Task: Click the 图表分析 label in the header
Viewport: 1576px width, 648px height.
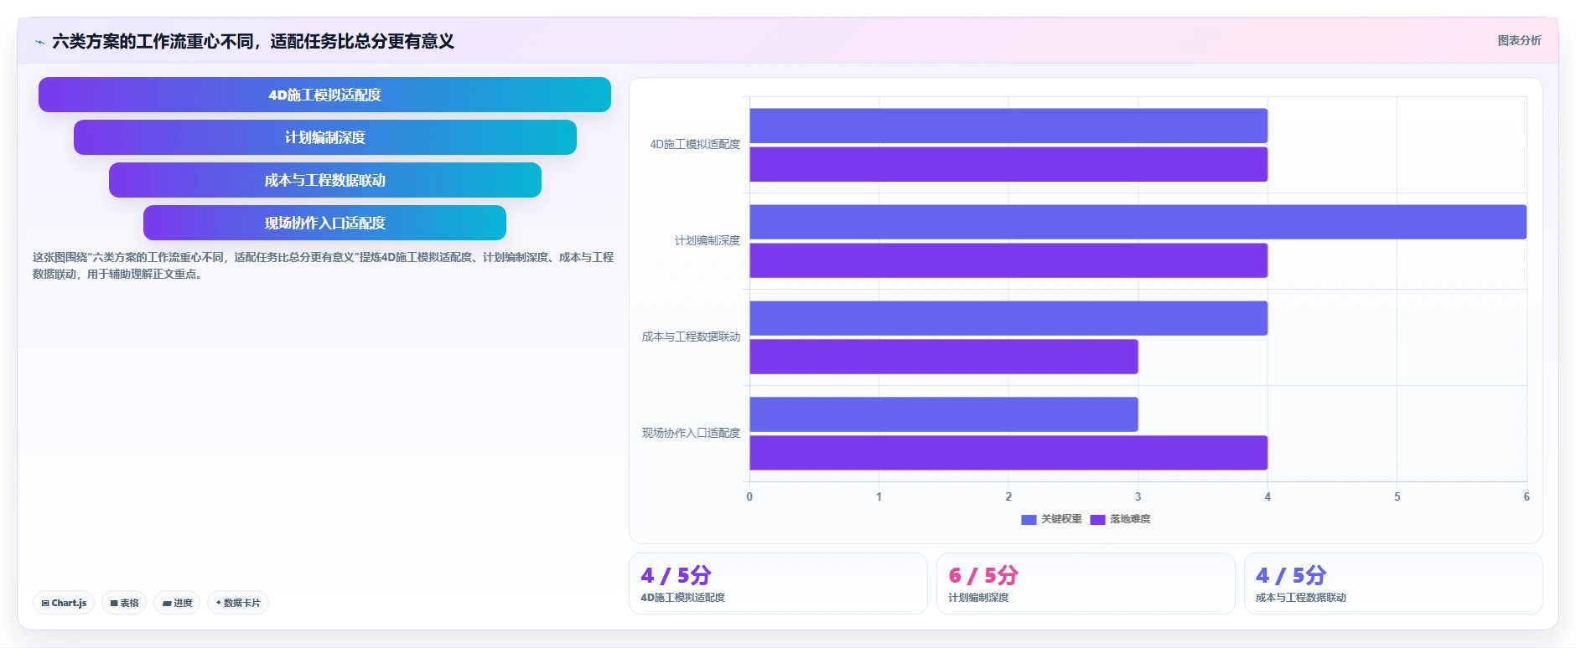Action: click(x=1519, y=40)
